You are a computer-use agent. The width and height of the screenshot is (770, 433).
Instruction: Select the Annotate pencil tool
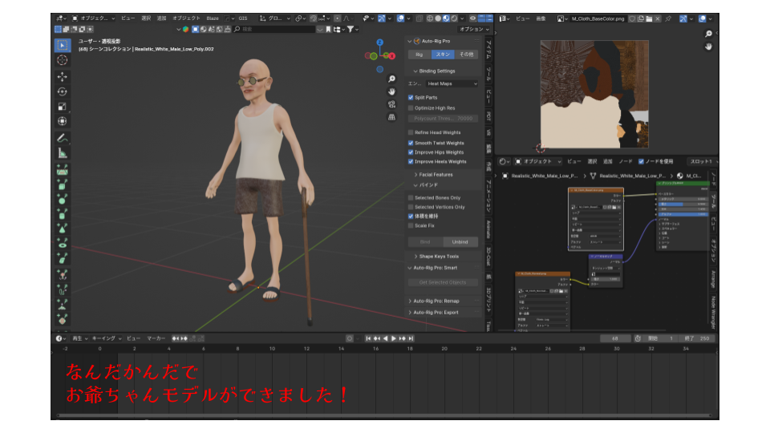tap(63, 138)
